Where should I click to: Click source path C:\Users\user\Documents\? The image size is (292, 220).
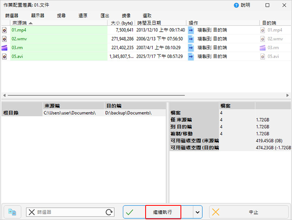[70, 113]
